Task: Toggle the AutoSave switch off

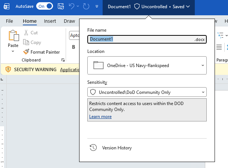Action: tap(44, 6)
